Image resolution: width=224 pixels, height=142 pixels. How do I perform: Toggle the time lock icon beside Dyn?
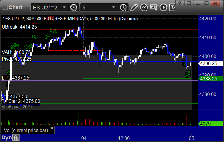click(x=16, y=138)
